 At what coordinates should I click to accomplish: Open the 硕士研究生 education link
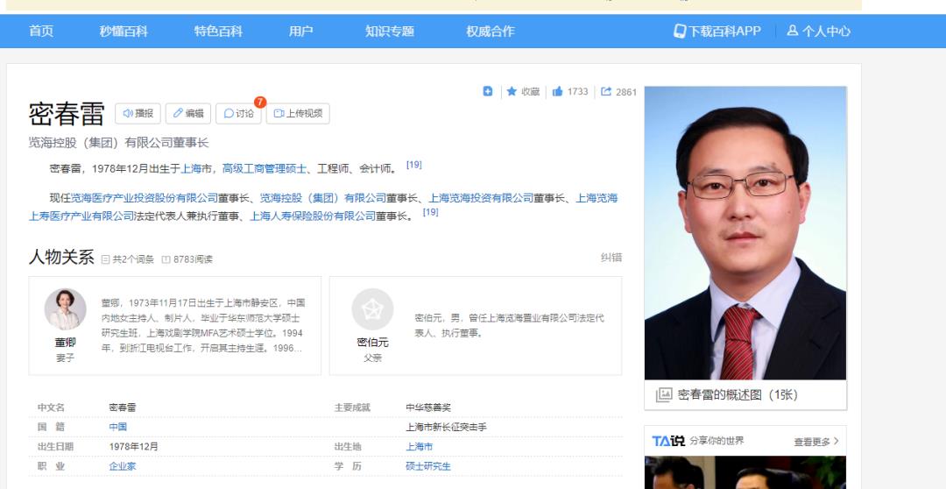click(x=427, y=466)
